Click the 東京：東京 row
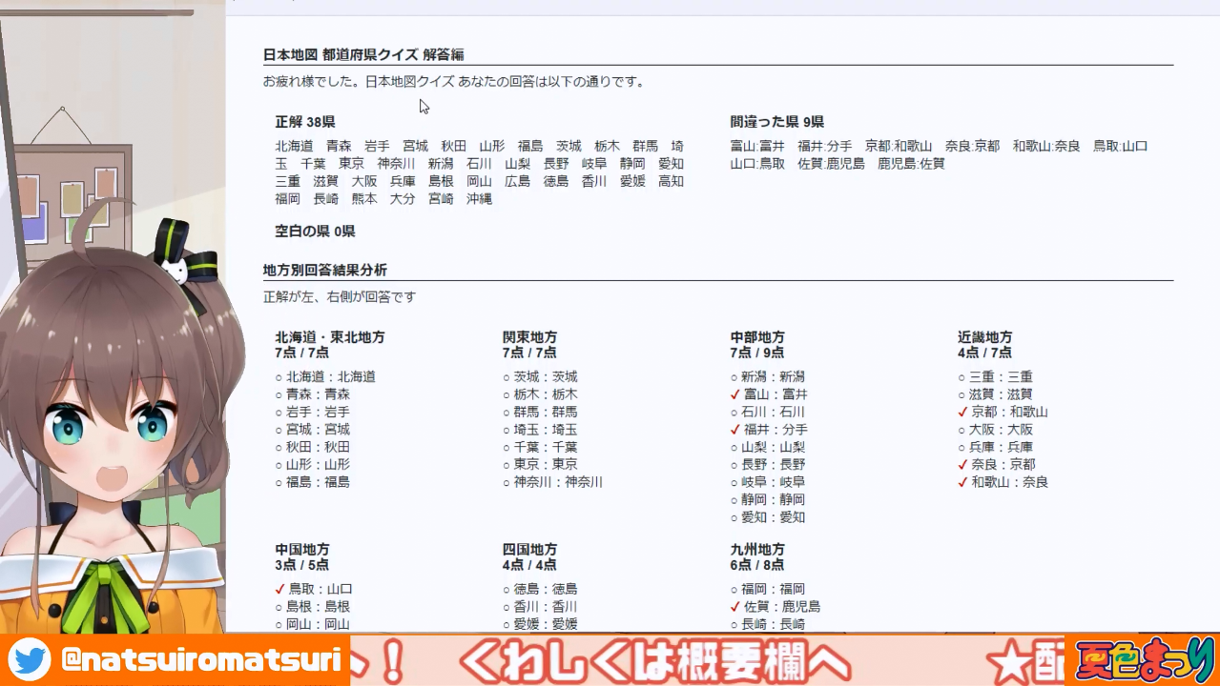Viewport: 1220px width, 686px height. 540,465
